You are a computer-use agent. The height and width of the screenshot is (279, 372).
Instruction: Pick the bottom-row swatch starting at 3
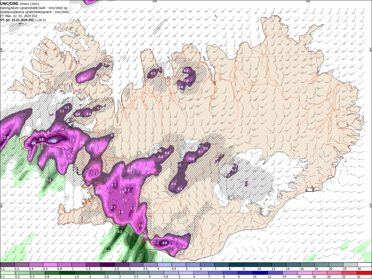126,273
